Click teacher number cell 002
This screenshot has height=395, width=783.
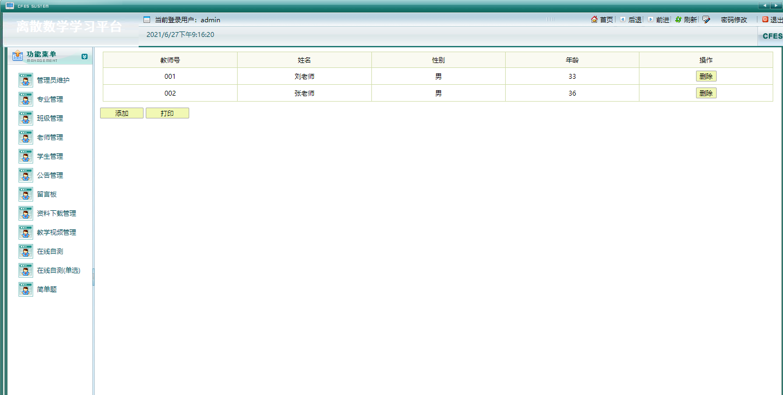170,93
